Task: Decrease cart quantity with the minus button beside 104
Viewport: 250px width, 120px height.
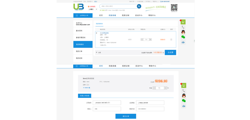Action: point(142,39)
